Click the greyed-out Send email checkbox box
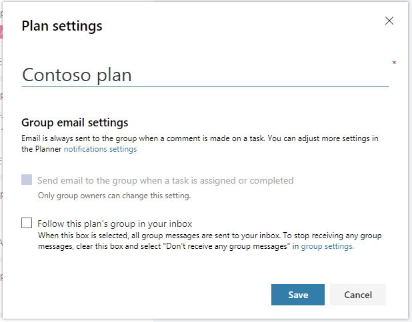This screenshot has width=412, height=322. [x=27, y=180]
